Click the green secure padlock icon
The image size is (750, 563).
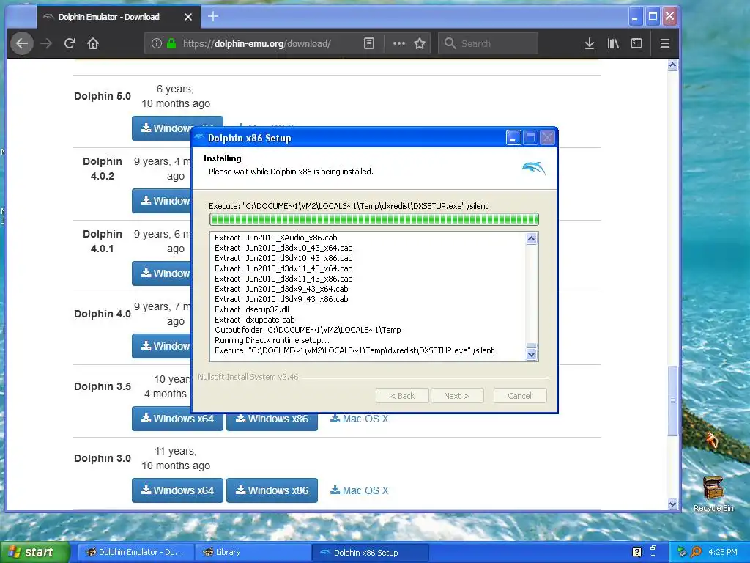[171, 43]
